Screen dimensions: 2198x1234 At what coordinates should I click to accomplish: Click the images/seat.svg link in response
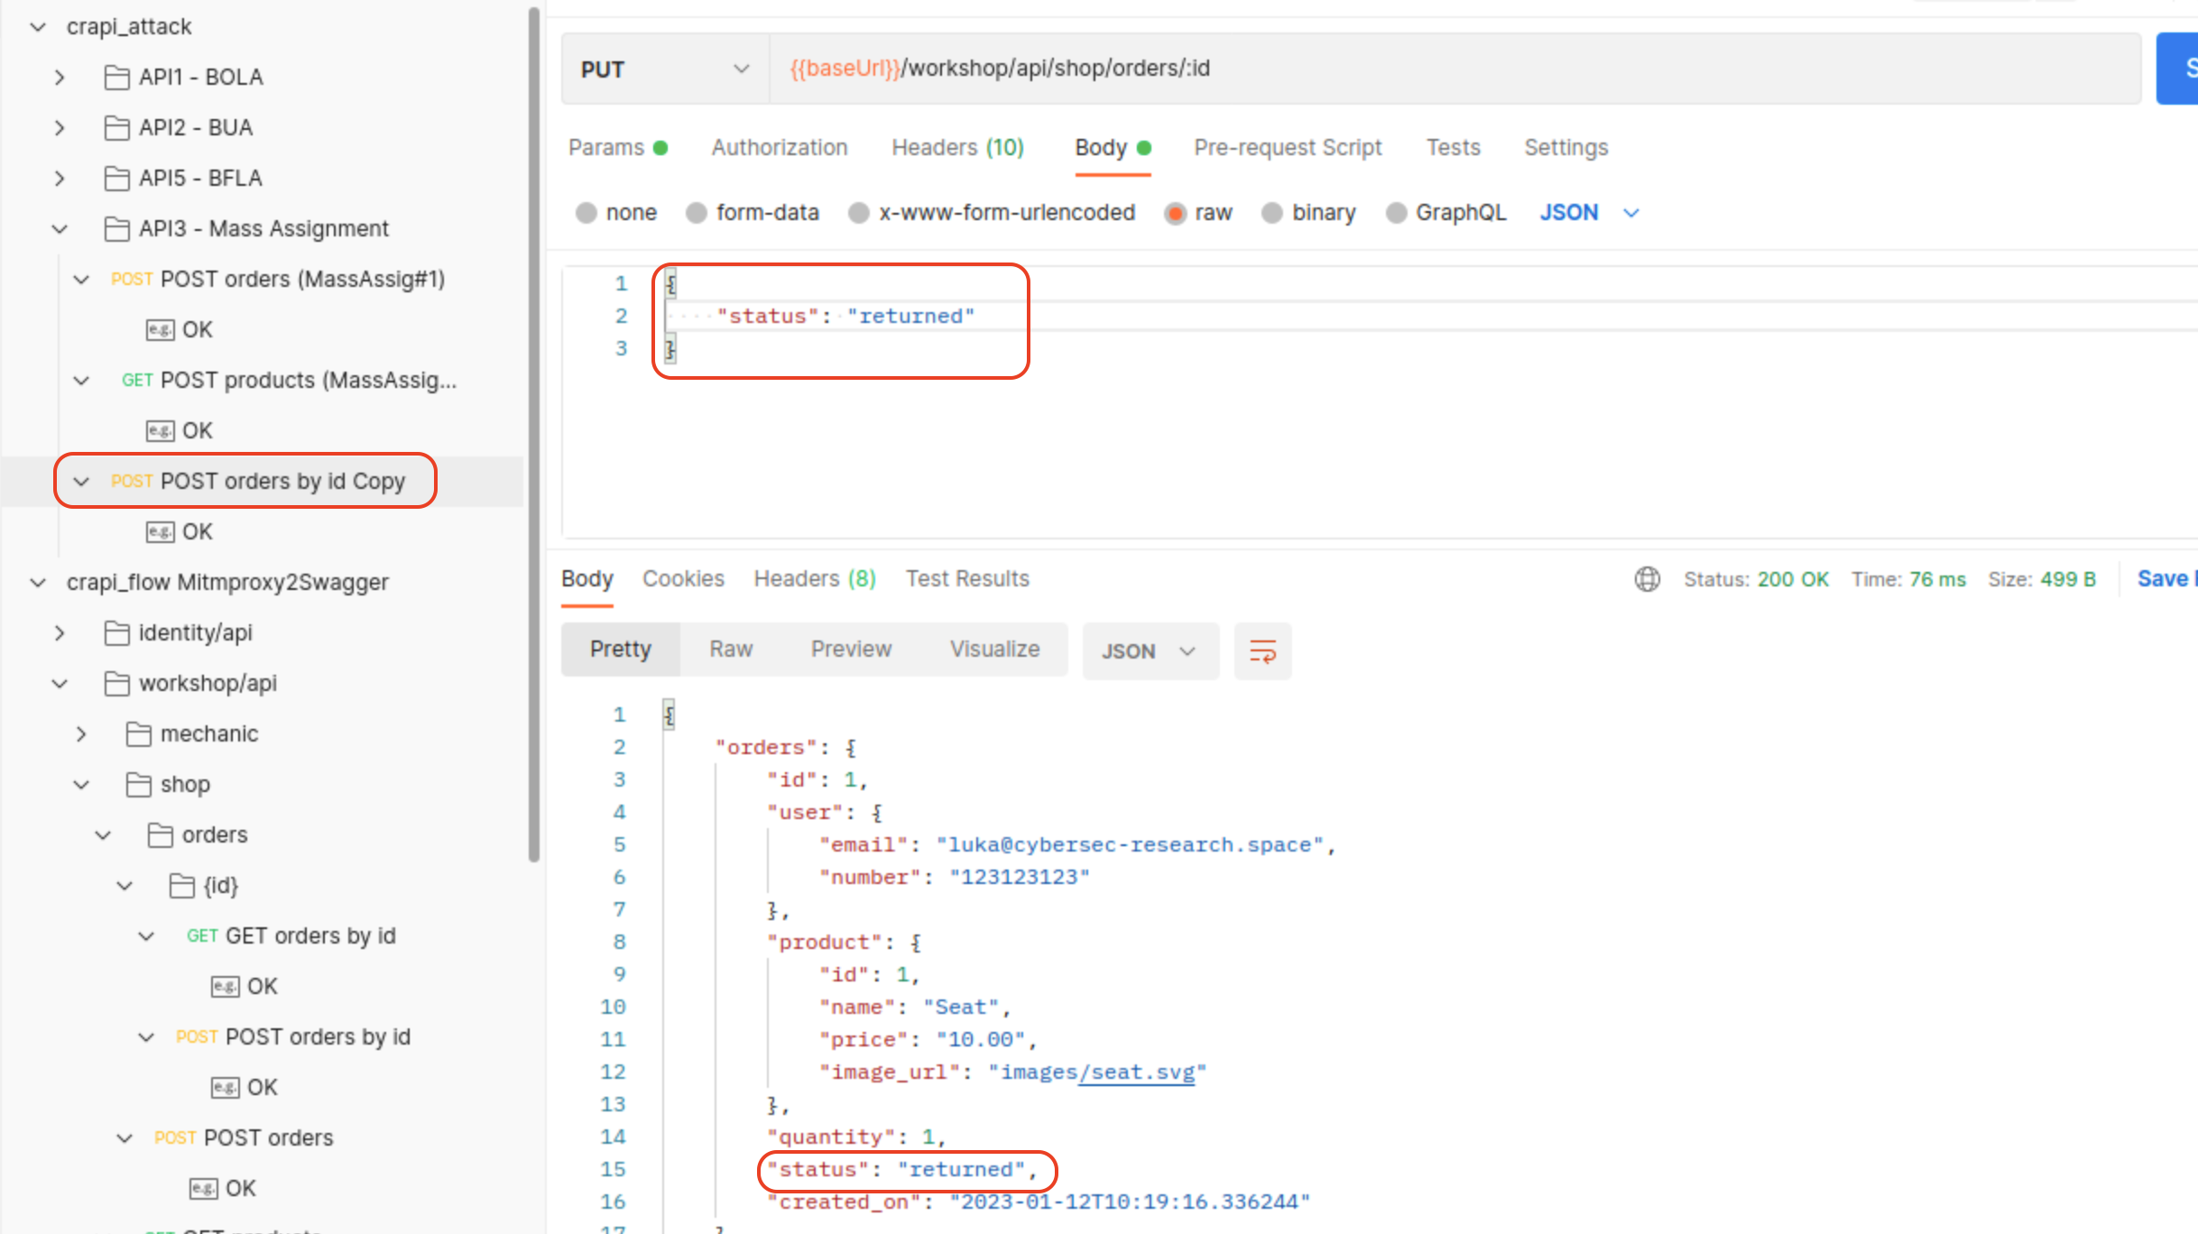[x=1136, y=1073]
